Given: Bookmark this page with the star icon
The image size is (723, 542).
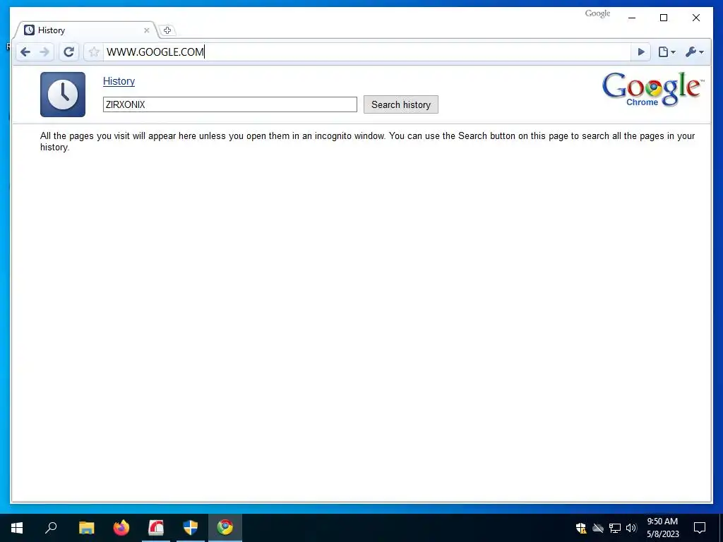Looking at the screenshot, I should coord(94,52).
